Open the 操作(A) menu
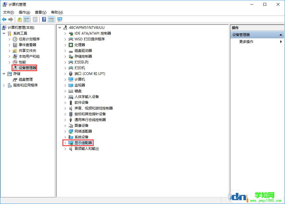This screenshot has height=204, width=285. (x=24, y=12)
